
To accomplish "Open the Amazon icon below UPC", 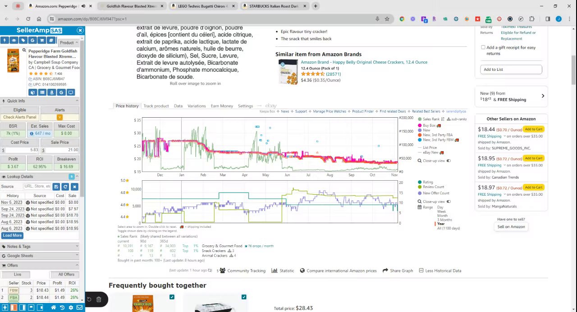I will point(51,92).
